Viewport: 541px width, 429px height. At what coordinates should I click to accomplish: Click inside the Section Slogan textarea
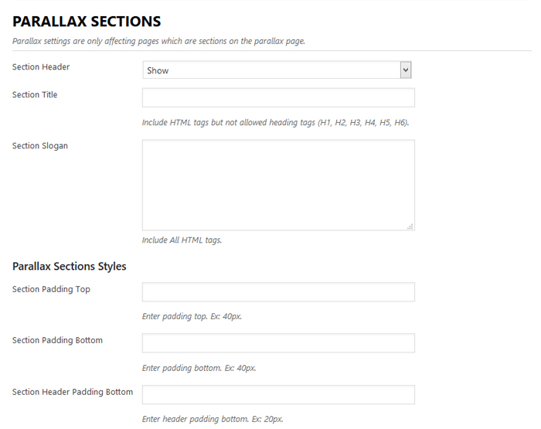[x=278, y=185]
